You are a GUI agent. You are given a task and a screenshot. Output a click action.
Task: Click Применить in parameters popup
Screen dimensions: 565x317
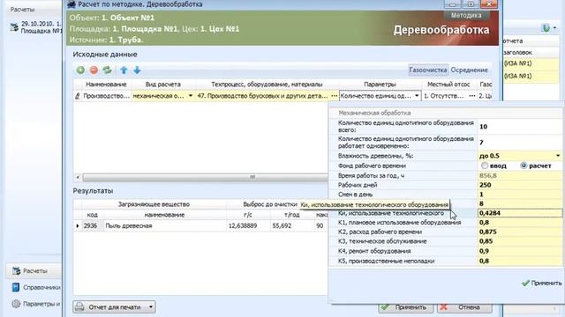coord(541,284)
